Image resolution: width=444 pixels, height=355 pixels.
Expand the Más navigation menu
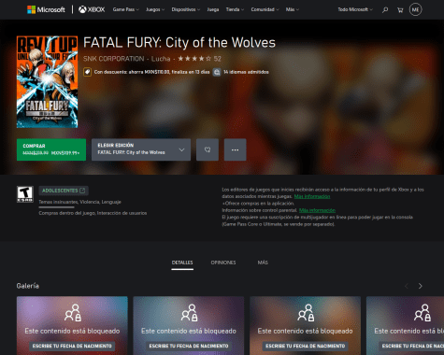[x=293, y=9]
